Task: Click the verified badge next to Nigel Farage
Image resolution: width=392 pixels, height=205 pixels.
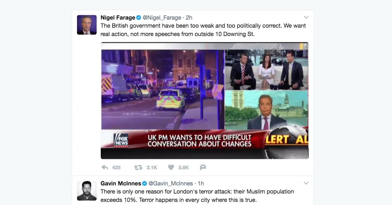Action: tap(139, 17)
